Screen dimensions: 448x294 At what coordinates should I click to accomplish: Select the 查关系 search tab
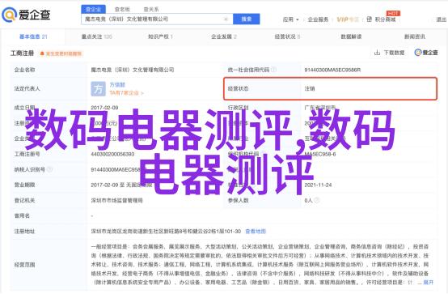(x=151, y=10)
